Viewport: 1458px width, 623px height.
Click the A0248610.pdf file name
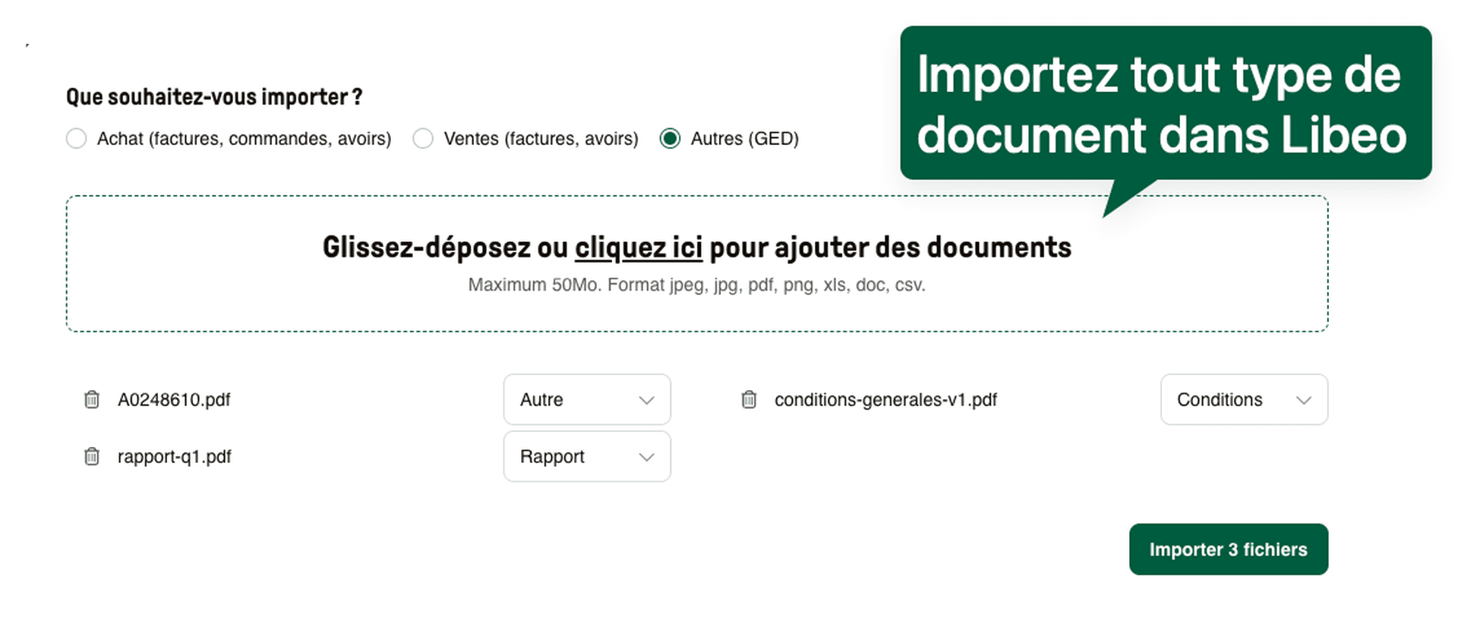point(174,400)
